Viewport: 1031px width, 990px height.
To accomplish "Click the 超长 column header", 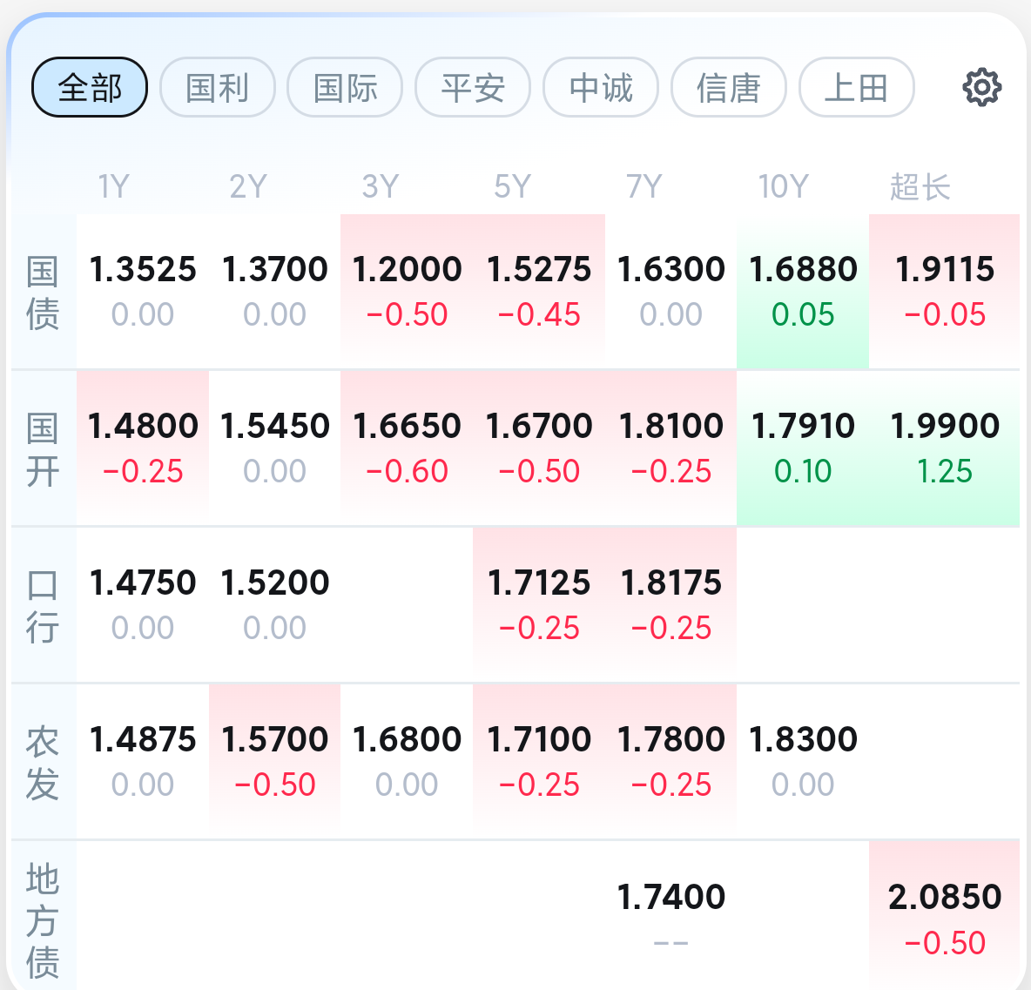I will click(x=920, y=186).
